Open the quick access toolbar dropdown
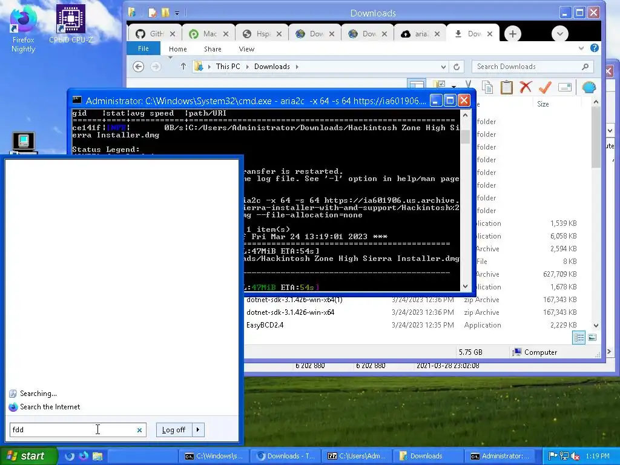The image size is (620, 465). point(177,13)
